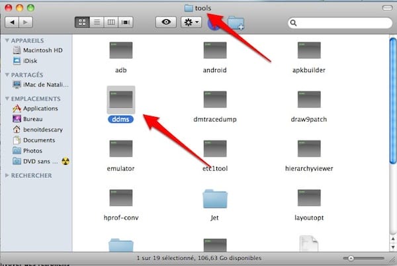Enable Cover Flow view mode
Viewport: 397px width, 266px height.
pos(124,22)
